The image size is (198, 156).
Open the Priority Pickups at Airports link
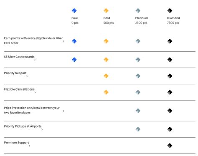coord(23,126)
